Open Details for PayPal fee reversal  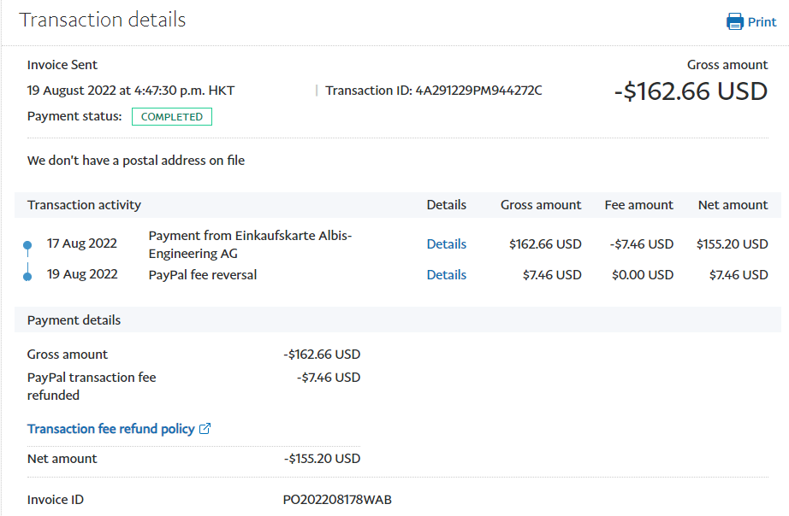pos(447,275)
